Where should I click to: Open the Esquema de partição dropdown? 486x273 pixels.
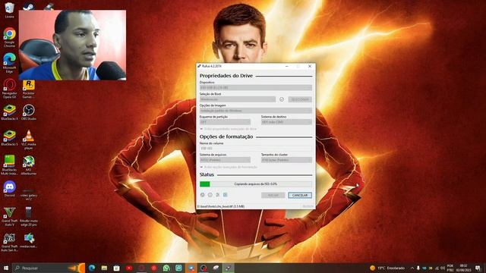[x=225, y=122]
